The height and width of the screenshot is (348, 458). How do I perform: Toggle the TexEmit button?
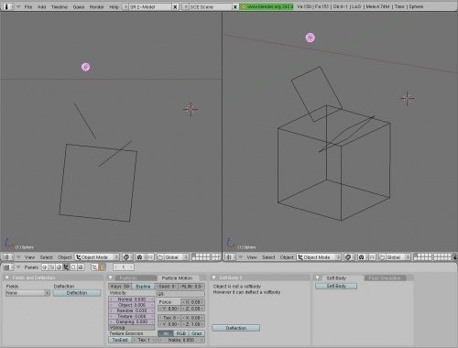pos(120,340)
